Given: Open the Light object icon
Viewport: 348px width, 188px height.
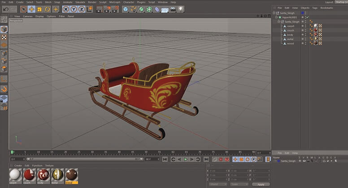Looking at the screenshot, I should click(181, 9).
